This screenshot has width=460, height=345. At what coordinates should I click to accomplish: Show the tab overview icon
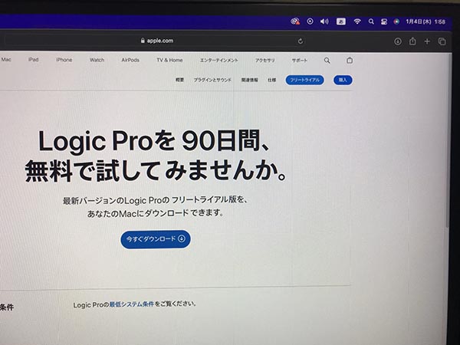tap(442, 41)
